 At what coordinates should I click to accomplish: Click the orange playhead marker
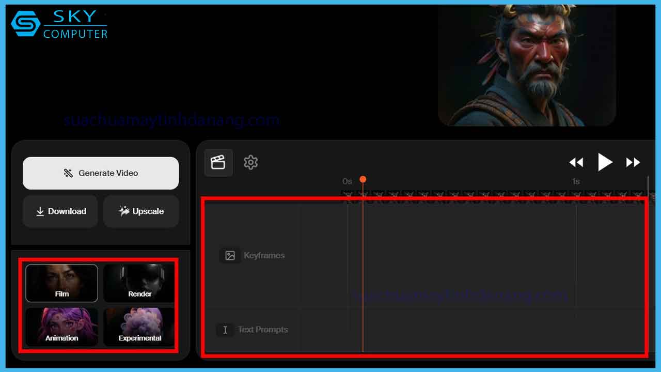click(363, 179)
